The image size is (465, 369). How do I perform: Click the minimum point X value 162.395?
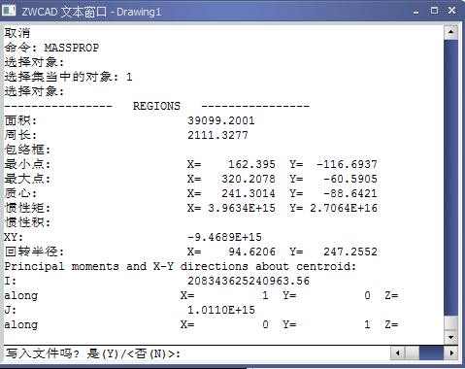tap(251, 164)
